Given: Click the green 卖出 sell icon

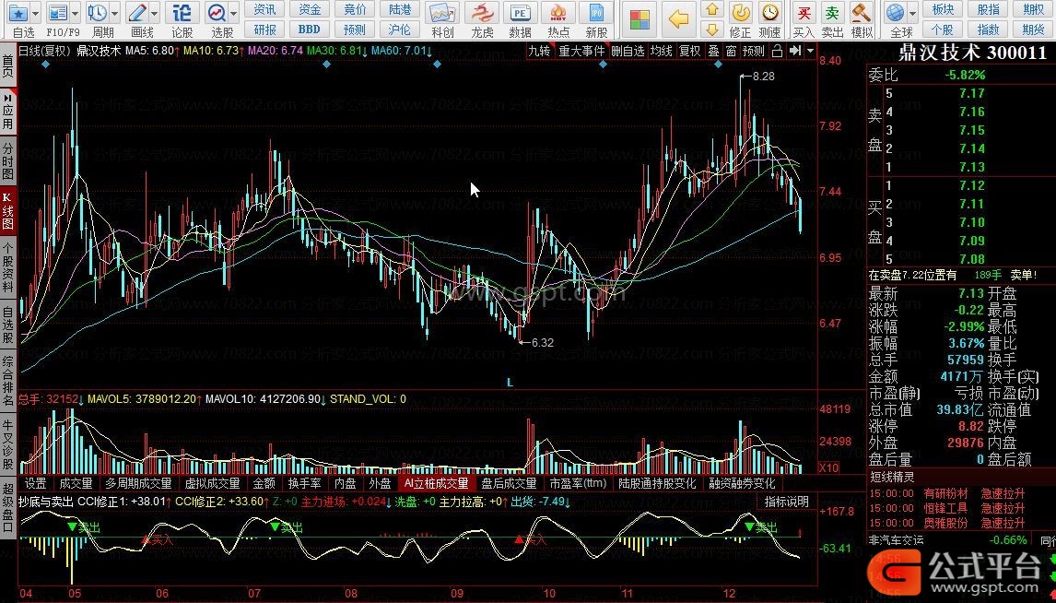Looking at the screenshot, I should click(x=832, y=13).
